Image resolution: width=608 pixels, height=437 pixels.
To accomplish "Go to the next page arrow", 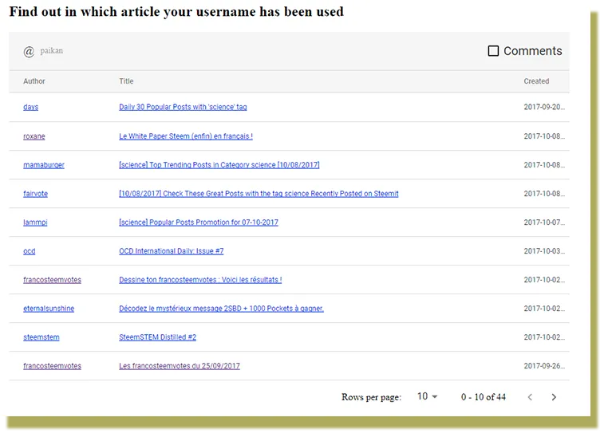I will (554, 396).
